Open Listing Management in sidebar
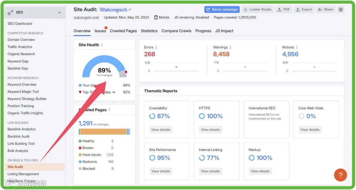This screenshot has height=190, width=356. (23, 174)
